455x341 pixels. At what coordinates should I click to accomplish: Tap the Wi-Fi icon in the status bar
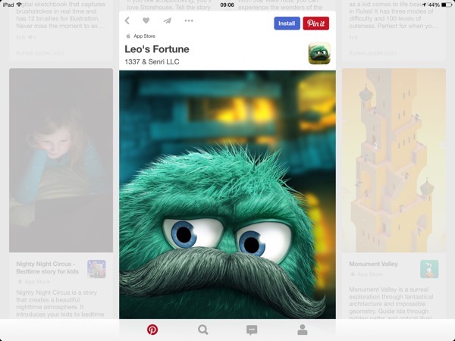click(x=19, y=5)
